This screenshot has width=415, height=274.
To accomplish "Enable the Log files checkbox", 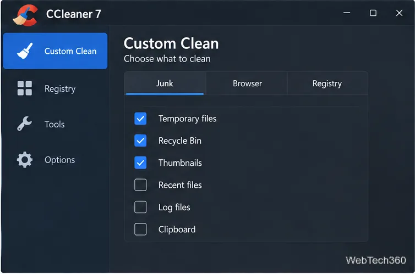I will [140, 207].
